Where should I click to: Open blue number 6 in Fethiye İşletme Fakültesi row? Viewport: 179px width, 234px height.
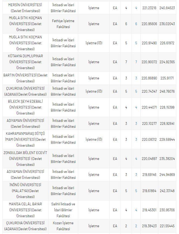(x=136, y=24)
